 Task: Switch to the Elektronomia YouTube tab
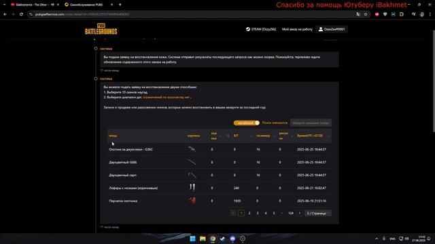pyautogui.click(x=32, y=5)
